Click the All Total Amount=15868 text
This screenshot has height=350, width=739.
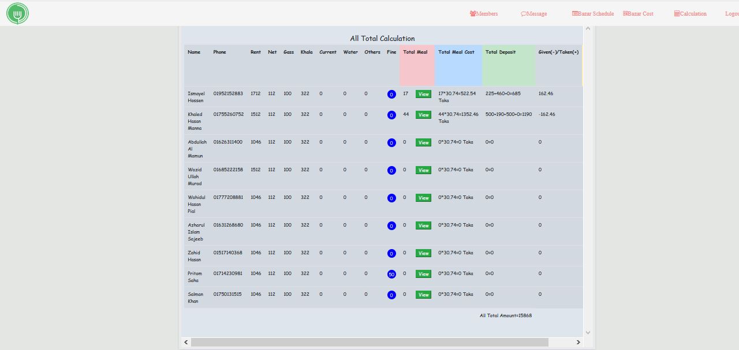506,315
